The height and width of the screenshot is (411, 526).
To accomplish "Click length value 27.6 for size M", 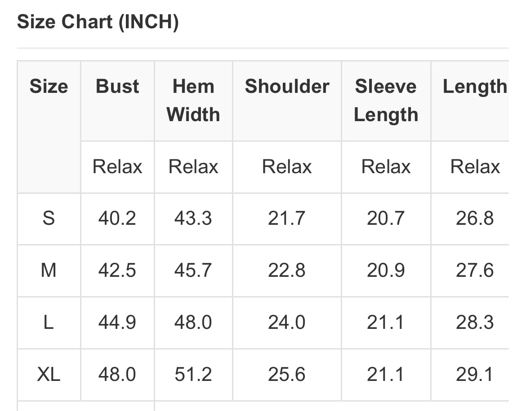I will [x=475, y=270].
